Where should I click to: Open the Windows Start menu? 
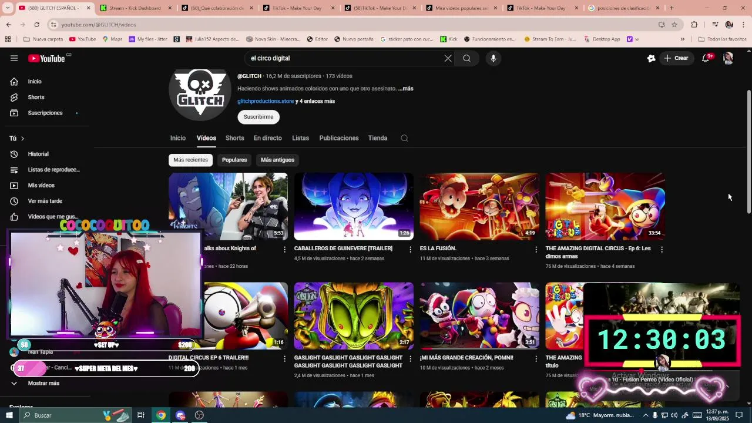point(9,415)
